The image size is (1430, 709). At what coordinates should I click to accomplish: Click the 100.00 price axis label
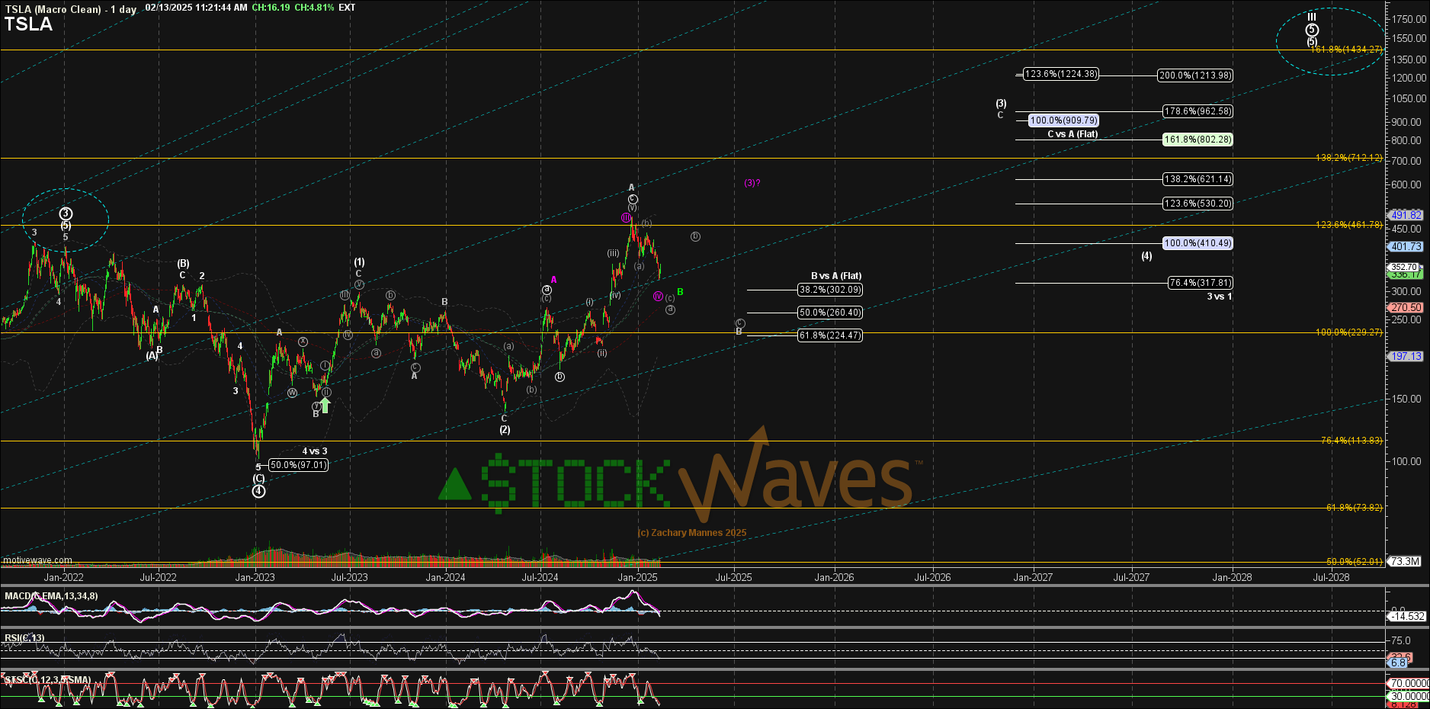coord(1406,461)
